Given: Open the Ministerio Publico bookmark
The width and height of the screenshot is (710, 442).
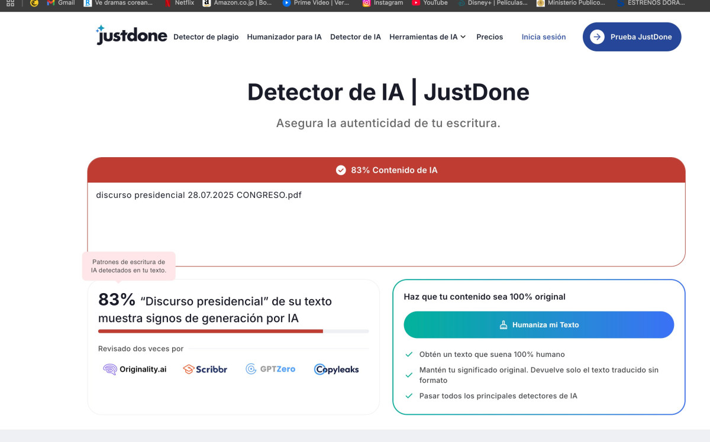Looking at the screenshot, I should tap(571, 3).
